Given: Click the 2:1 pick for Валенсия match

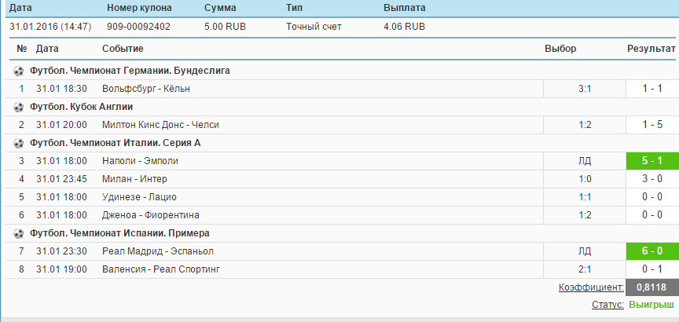Looking at the screenshot, I should pos(585,269).
